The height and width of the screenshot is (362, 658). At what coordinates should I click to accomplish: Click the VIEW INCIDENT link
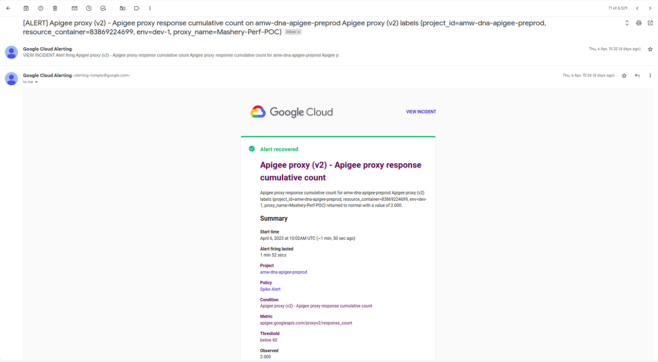(x=421, y=112)
